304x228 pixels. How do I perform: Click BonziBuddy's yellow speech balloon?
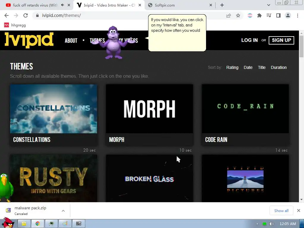click(x=177, y=33)
